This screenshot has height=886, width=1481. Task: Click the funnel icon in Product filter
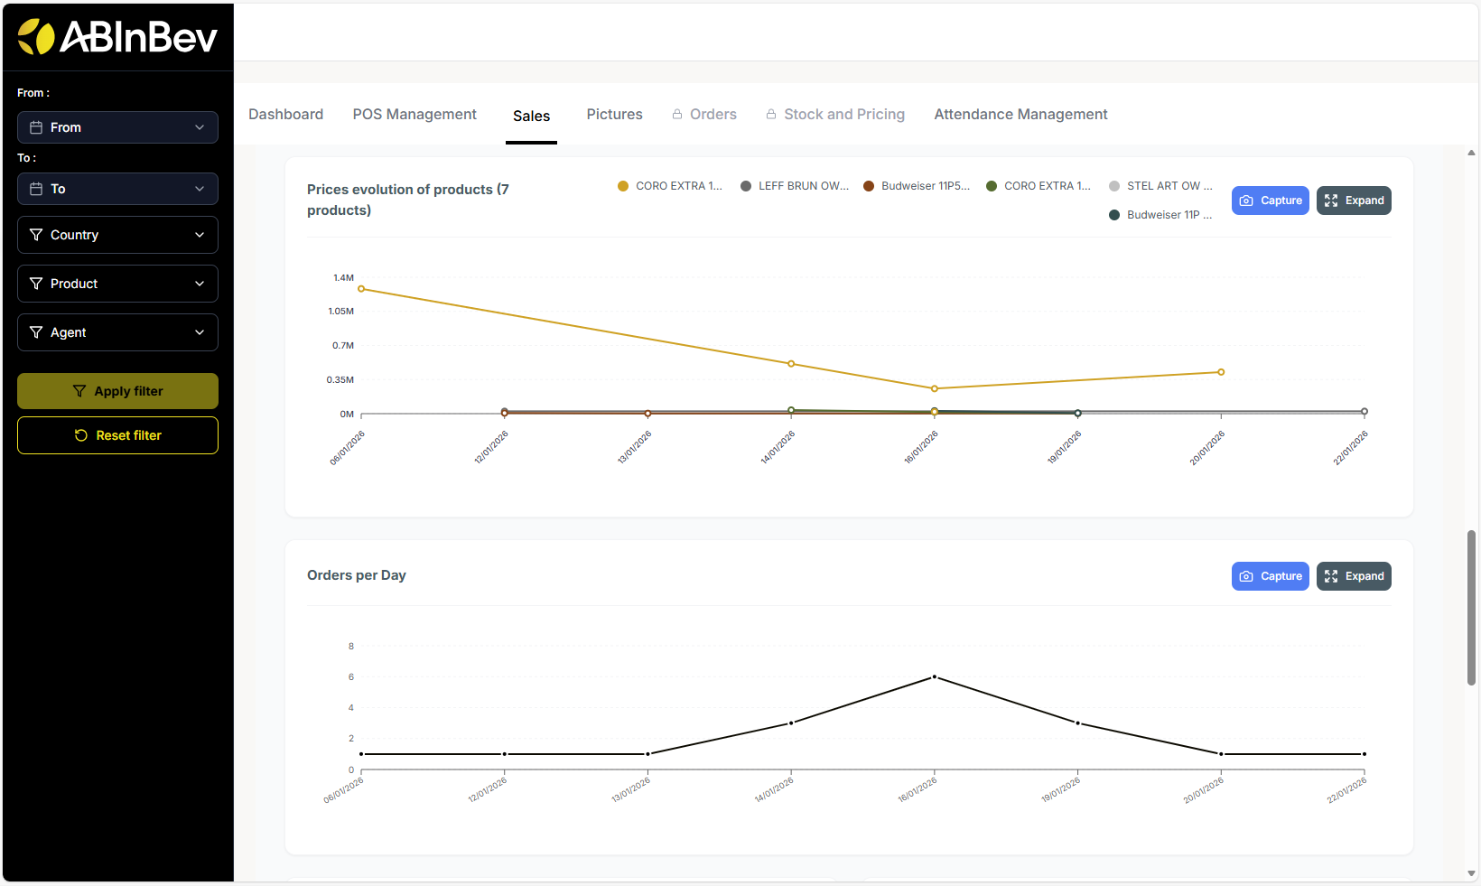click(36, 284)
